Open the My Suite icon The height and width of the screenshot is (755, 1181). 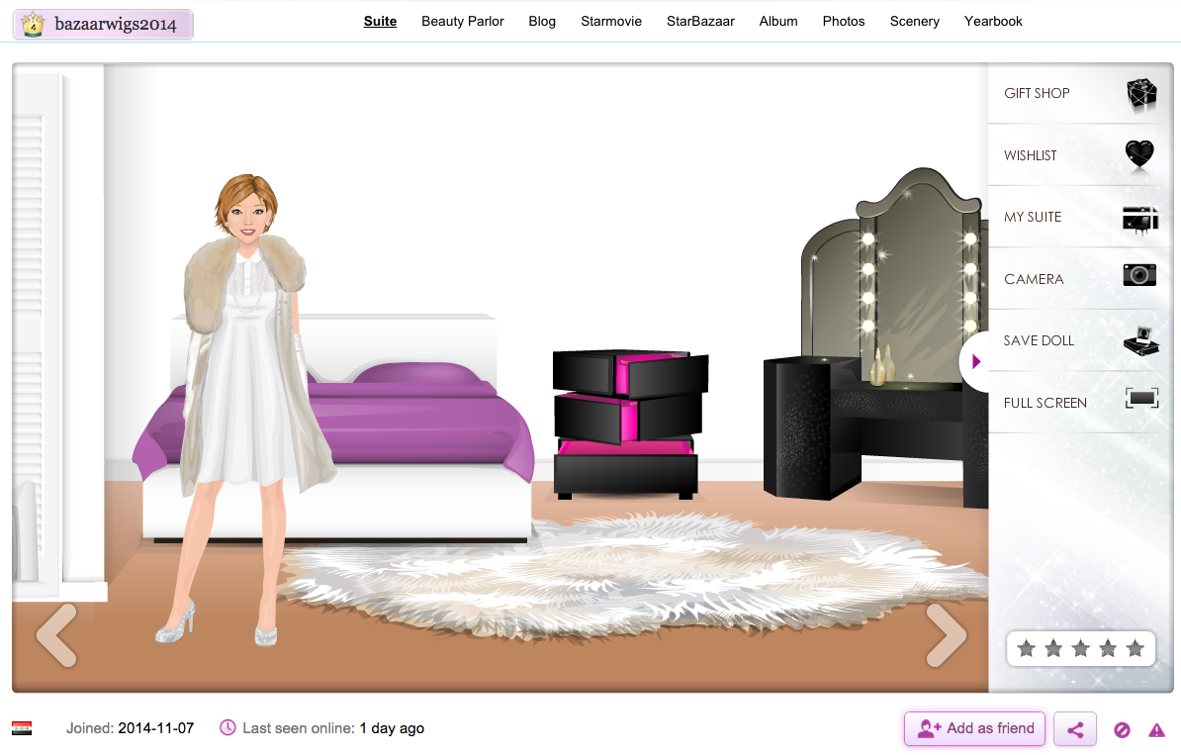(1139, 220)
